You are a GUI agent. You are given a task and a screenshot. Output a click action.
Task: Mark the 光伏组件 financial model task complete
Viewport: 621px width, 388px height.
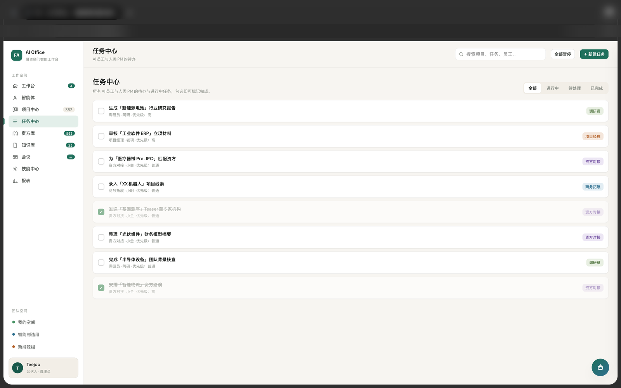point(101,237)
